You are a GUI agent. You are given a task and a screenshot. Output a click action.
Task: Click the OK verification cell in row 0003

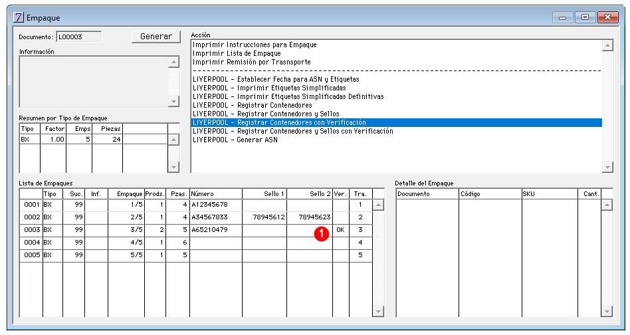point(341,230)
